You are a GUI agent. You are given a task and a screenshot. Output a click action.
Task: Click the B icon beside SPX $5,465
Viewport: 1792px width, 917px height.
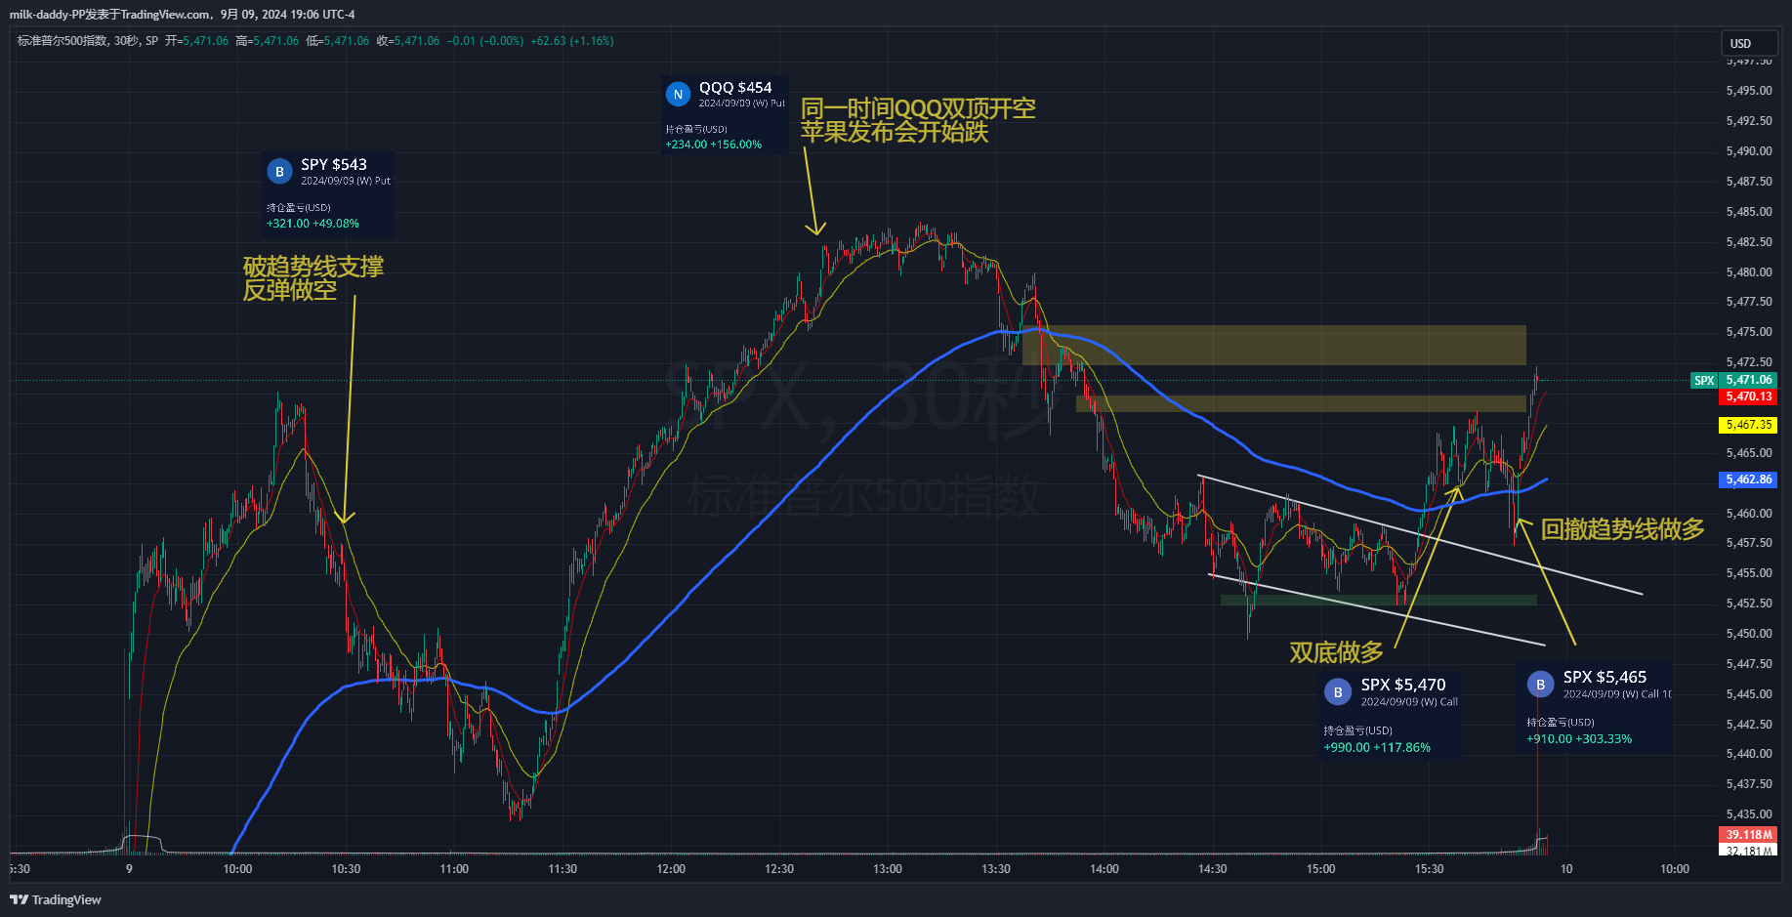click(x=1540, y=685)
